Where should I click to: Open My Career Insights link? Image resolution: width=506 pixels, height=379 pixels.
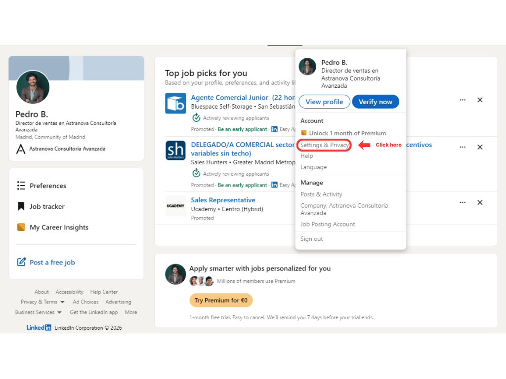(x=59, y=227)
